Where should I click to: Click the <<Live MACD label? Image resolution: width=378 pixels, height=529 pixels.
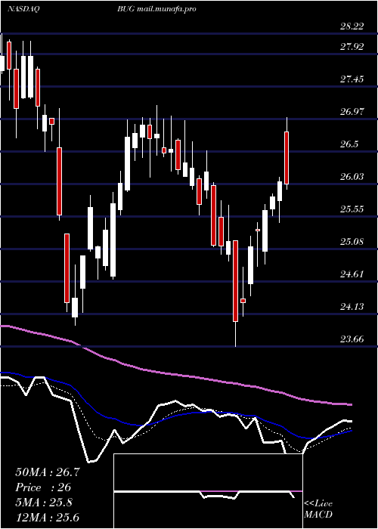[318, 509]
